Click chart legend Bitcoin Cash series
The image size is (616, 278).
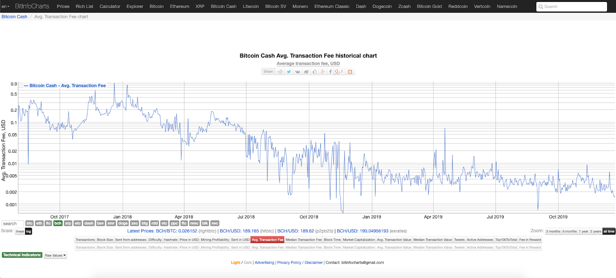click(65, 86)
